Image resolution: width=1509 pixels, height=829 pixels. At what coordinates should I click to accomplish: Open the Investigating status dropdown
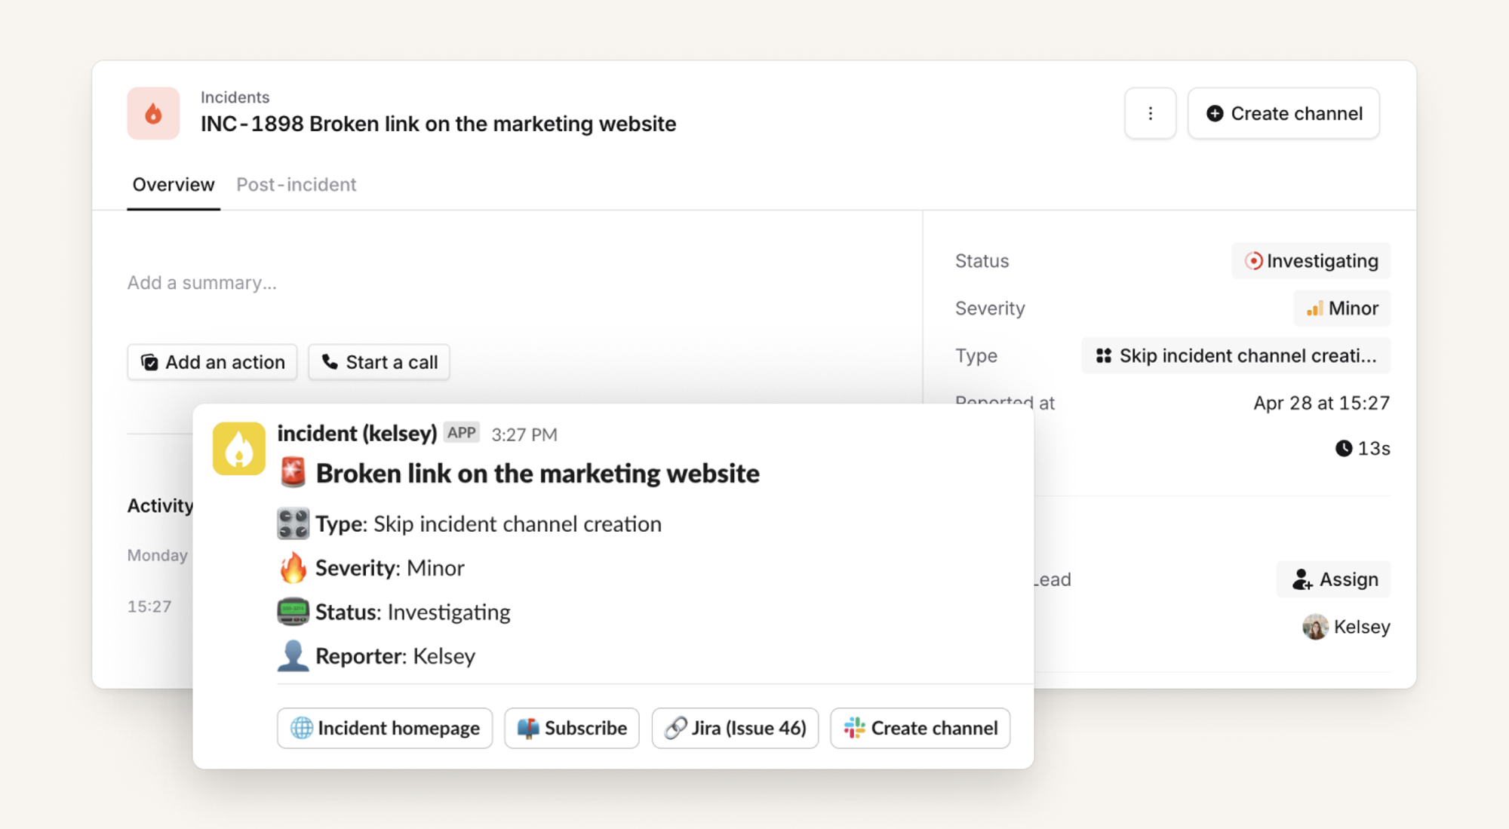coord(1311,261)
